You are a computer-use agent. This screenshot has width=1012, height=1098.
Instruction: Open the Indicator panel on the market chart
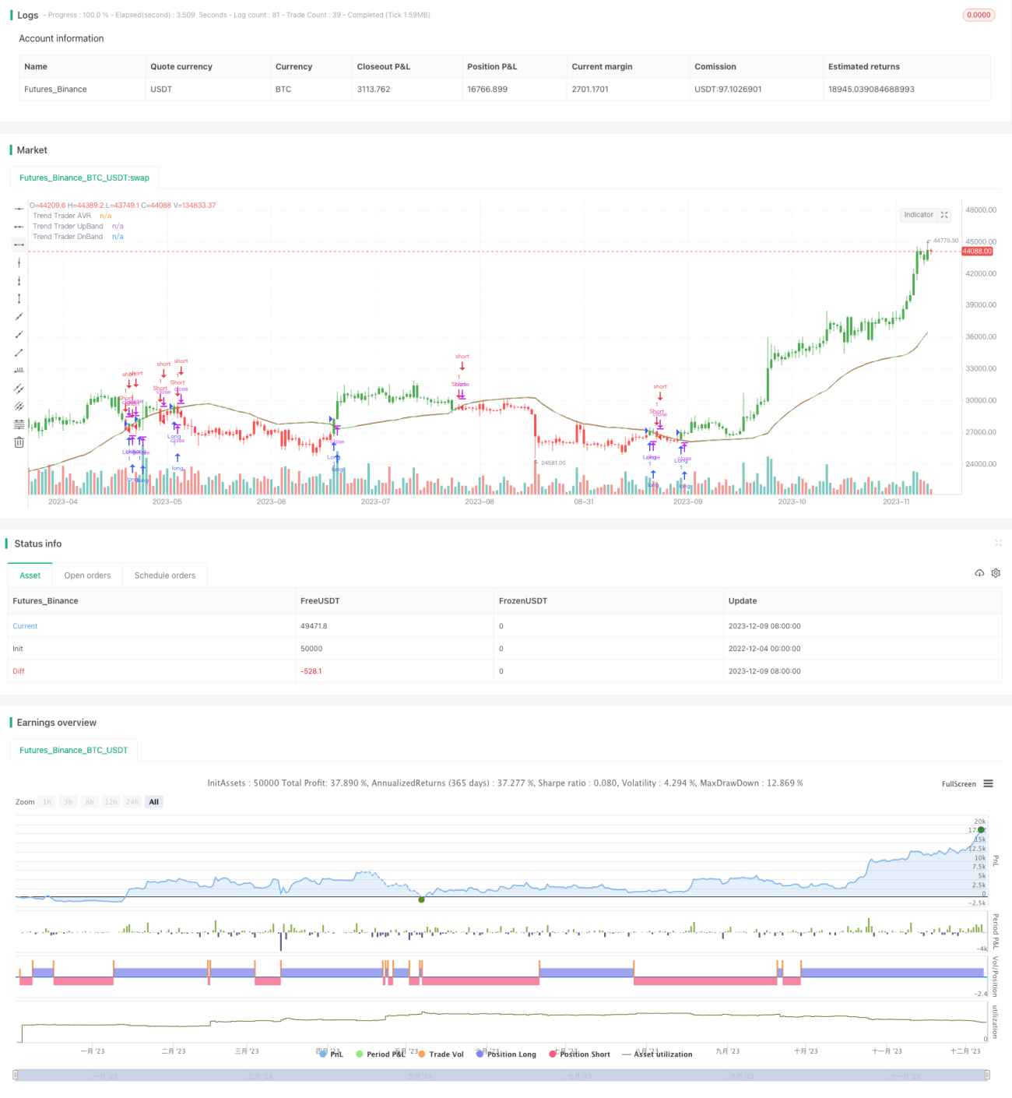point(919,215)
